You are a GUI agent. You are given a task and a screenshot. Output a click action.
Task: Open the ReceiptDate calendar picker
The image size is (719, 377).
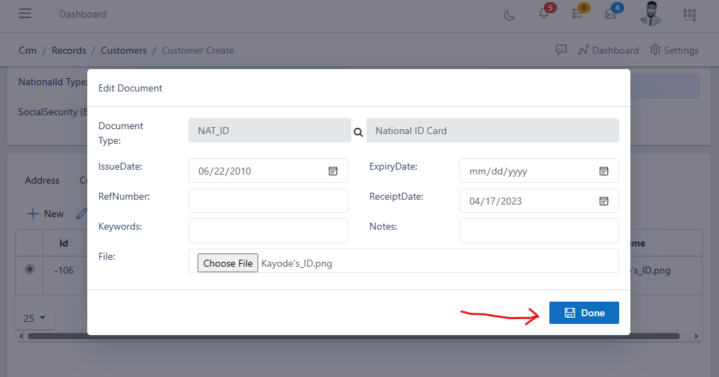tap(604, 201)
